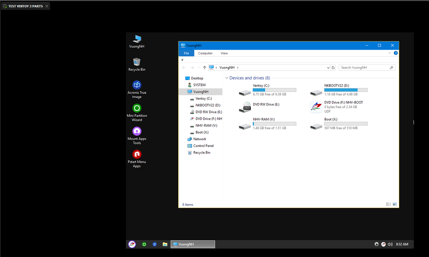
Task: Select DVD Drive (F:) in navigation tree
Action: [x=206, y=119]
